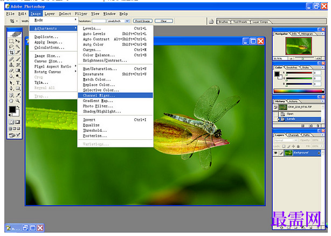Click the red R color slider

coord(299,73)
